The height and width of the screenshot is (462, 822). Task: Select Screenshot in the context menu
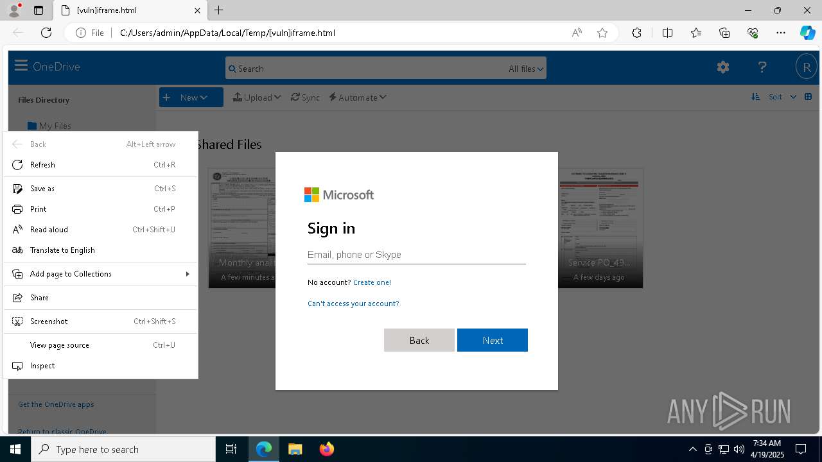coord(101,321)
